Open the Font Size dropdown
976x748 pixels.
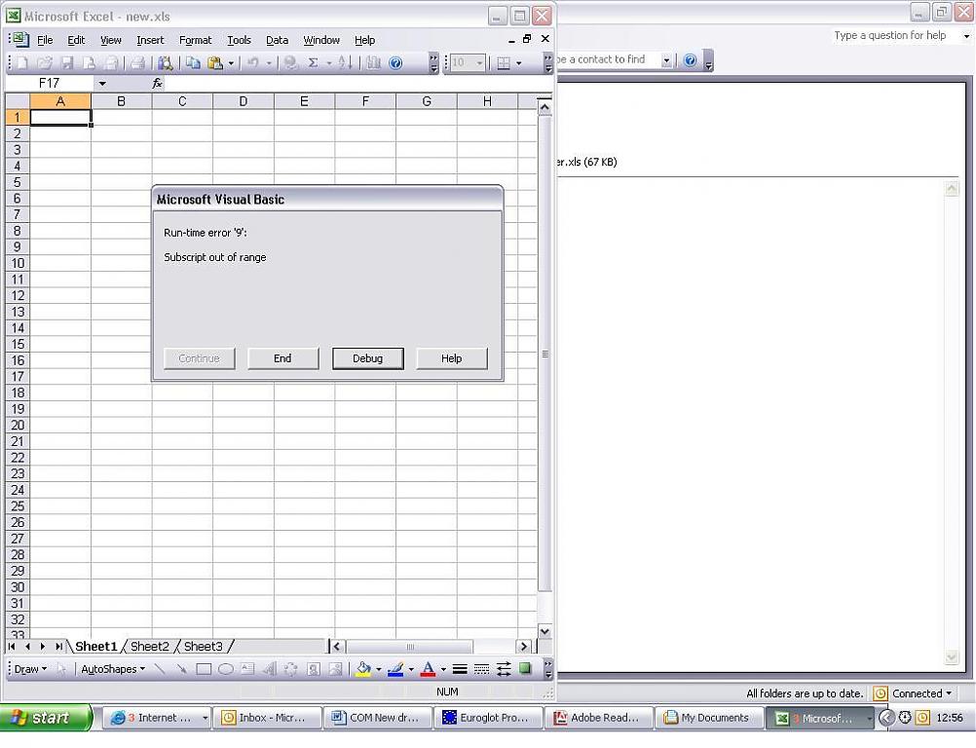click(479, 63)
